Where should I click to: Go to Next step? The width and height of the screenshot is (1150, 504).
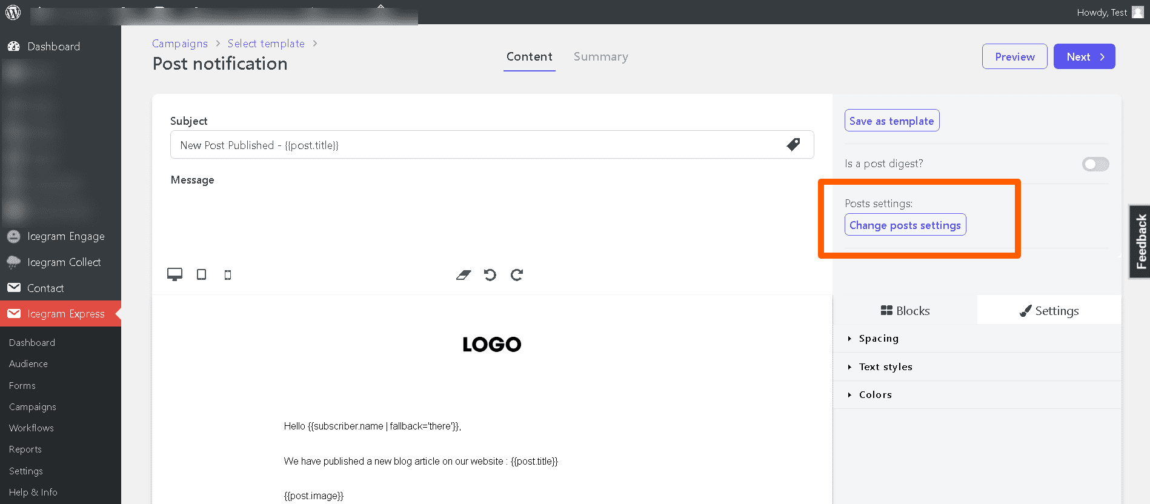point(1085,56)
